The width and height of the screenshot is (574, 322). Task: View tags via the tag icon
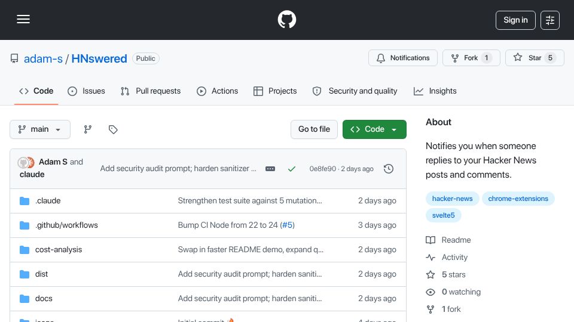(x=113, y=129)
